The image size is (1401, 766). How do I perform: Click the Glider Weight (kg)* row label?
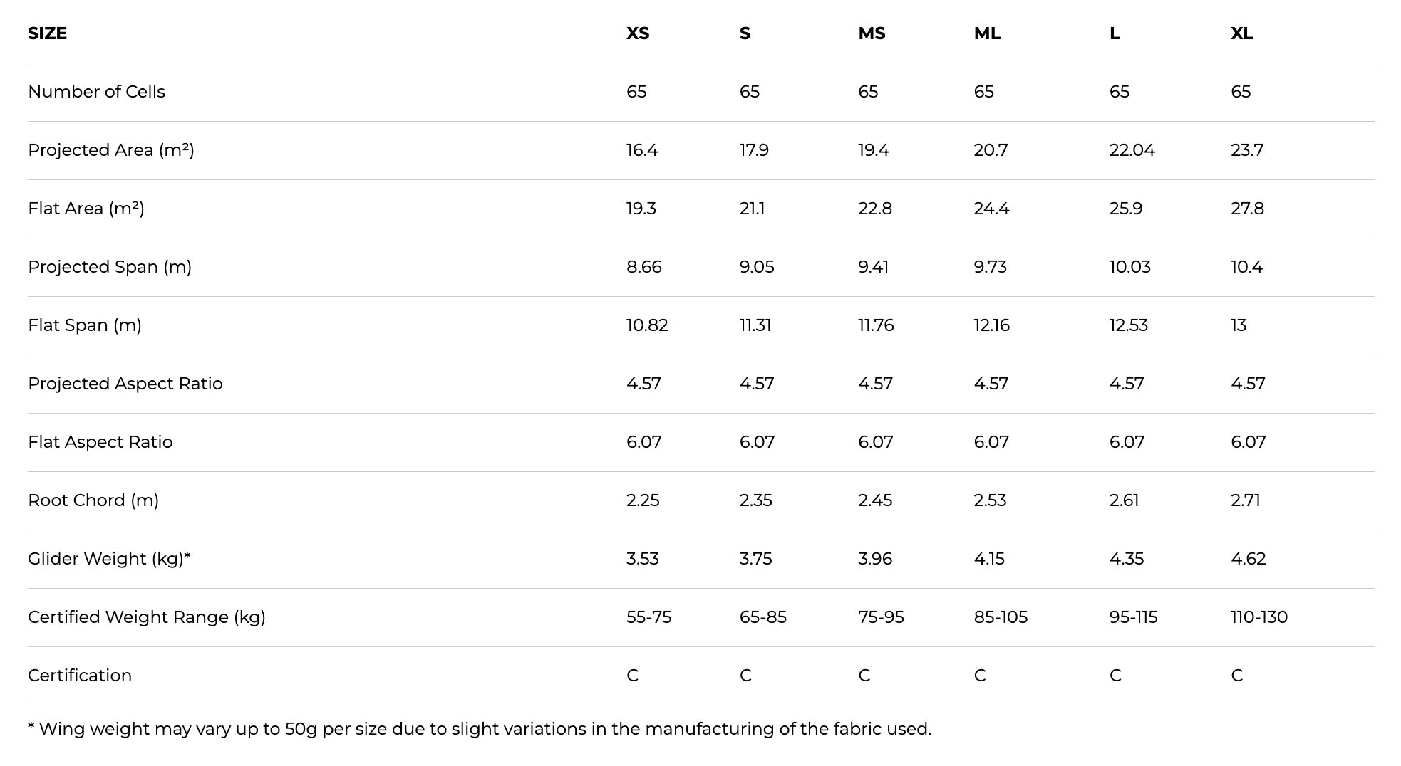(109, 559)
